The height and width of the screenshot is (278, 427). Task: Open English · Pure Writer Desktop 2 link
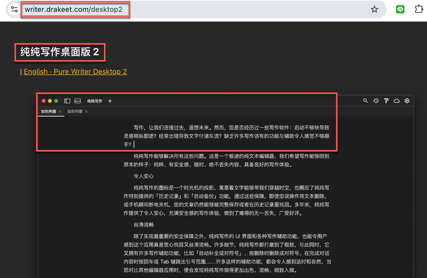tap(75, 72)
